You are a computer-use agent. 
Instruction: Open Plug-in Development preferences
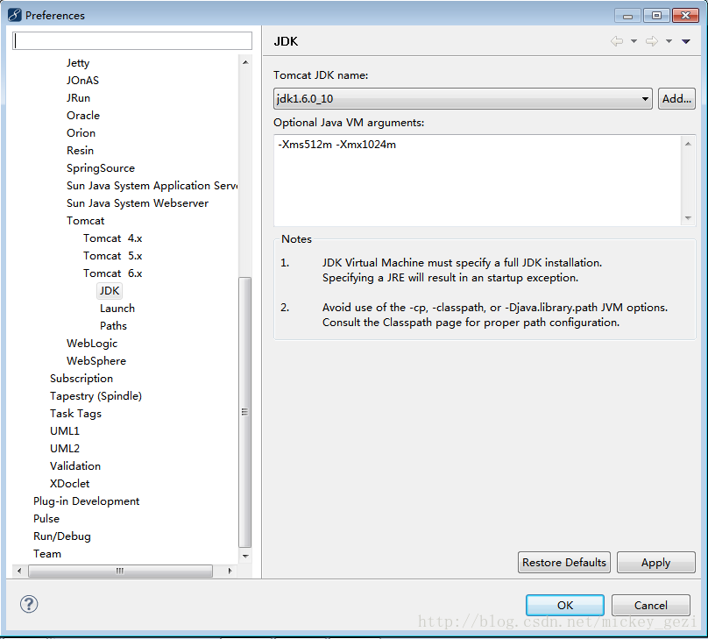pos(86,501)
